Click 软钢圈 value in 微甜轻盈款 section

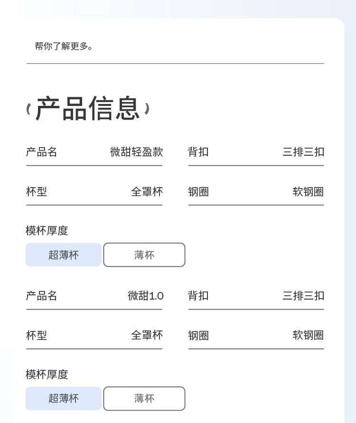308,192
